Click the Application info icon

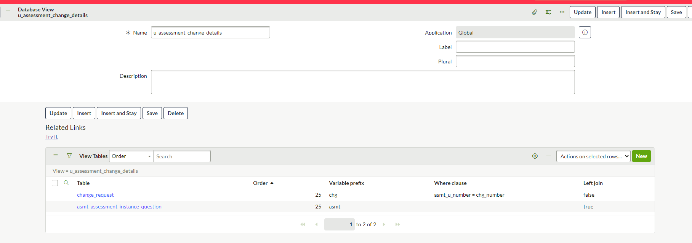coord(585,32)
